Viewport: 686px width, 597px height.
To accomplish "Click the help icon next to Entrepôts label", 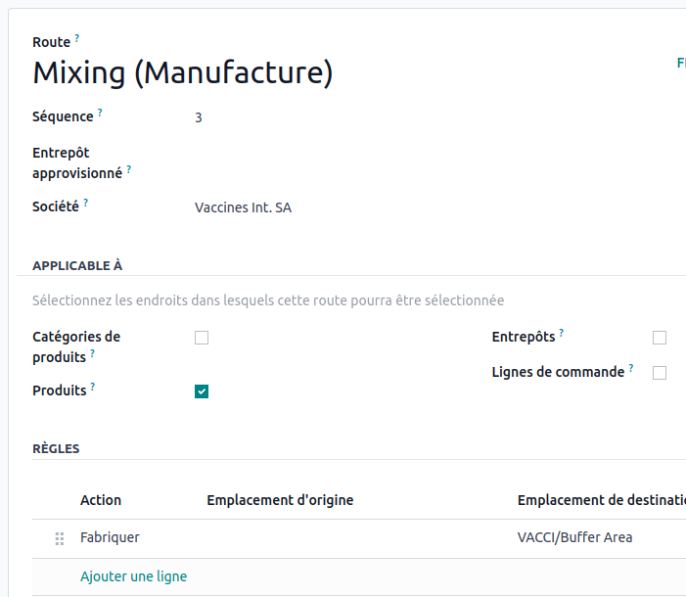I will tap(562, 333).
